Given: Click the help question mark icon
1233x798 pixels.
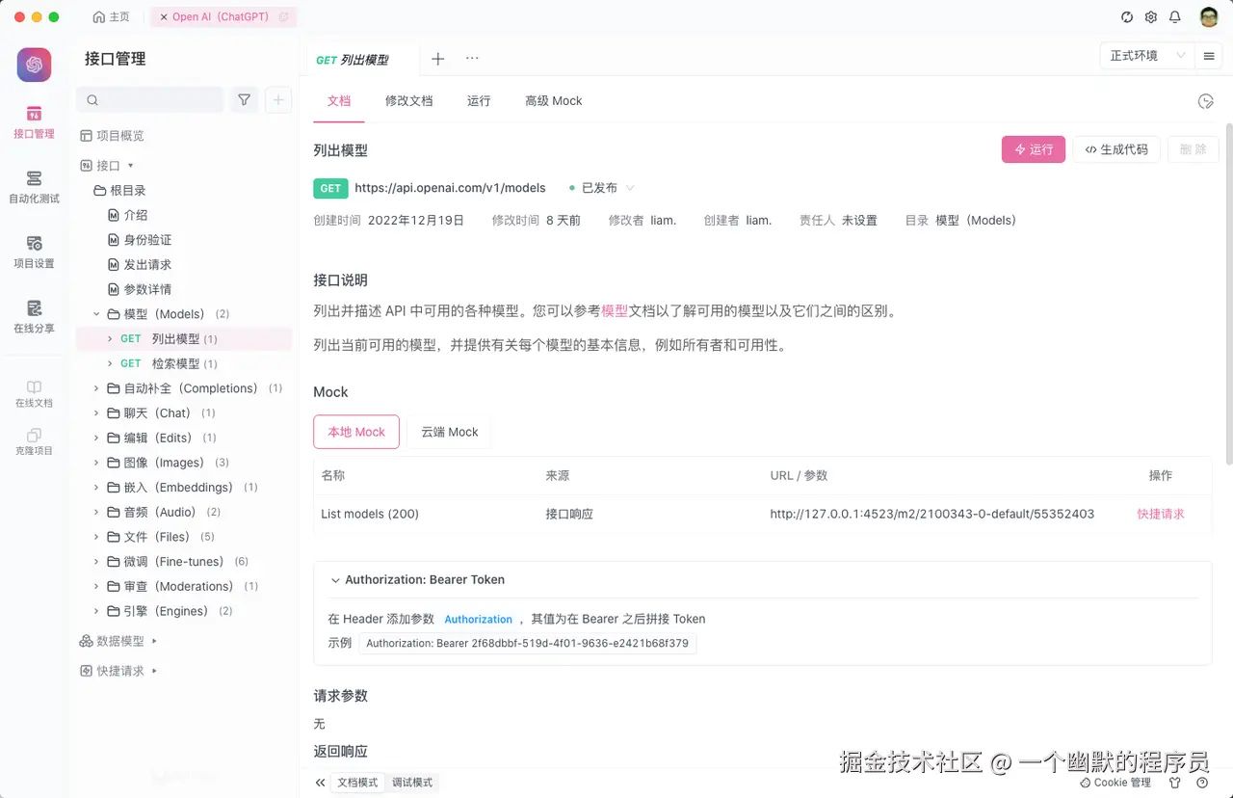Looking at the screenshot, I should [1202, 783].
